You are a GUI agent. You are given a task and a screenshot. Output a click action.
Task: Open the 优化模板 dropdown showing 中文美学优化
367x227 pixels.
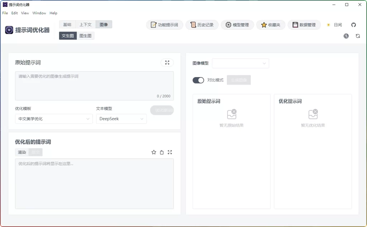coord(53,119)
